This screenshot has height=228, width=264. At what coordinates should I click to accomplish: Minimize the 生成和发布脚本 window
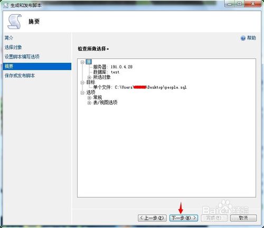pyautogui.click(x=230, y=4)
